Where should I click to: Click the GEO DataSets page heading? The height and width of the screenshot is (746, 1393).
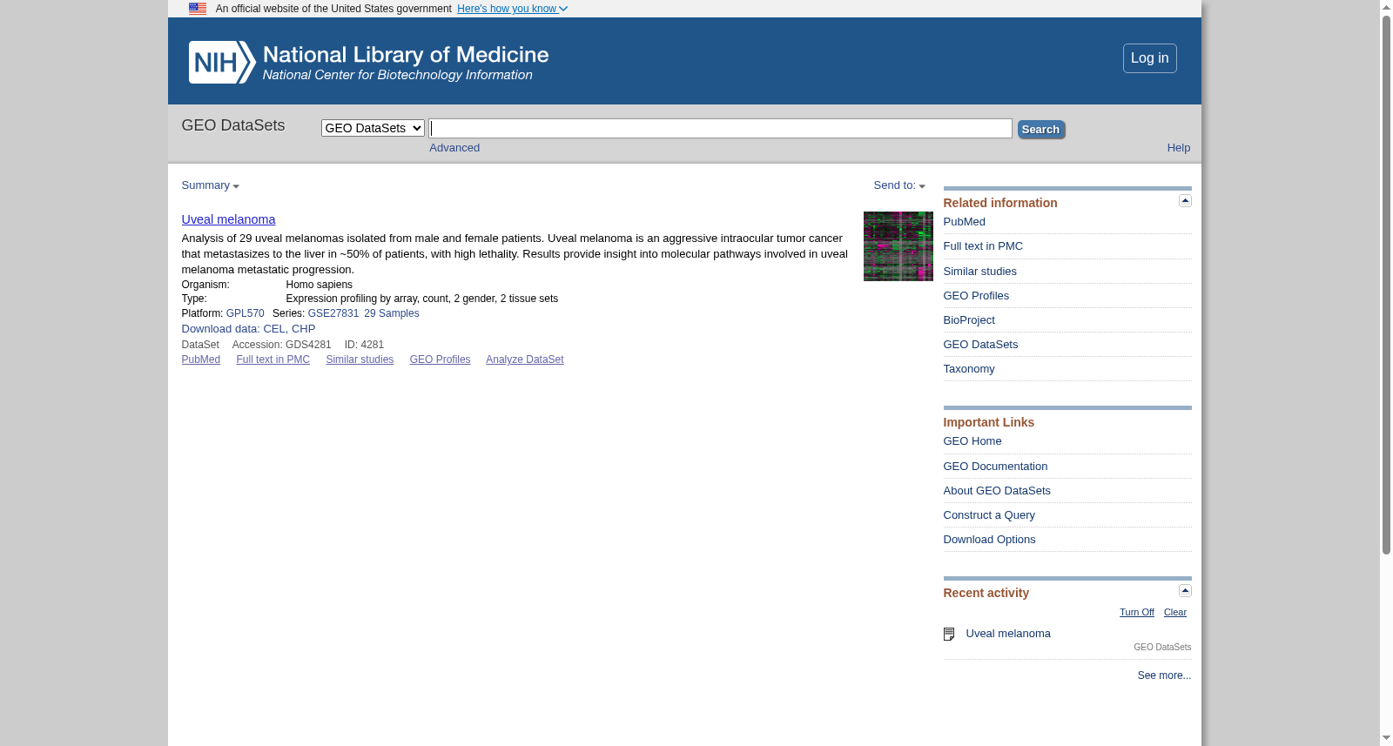233,125
